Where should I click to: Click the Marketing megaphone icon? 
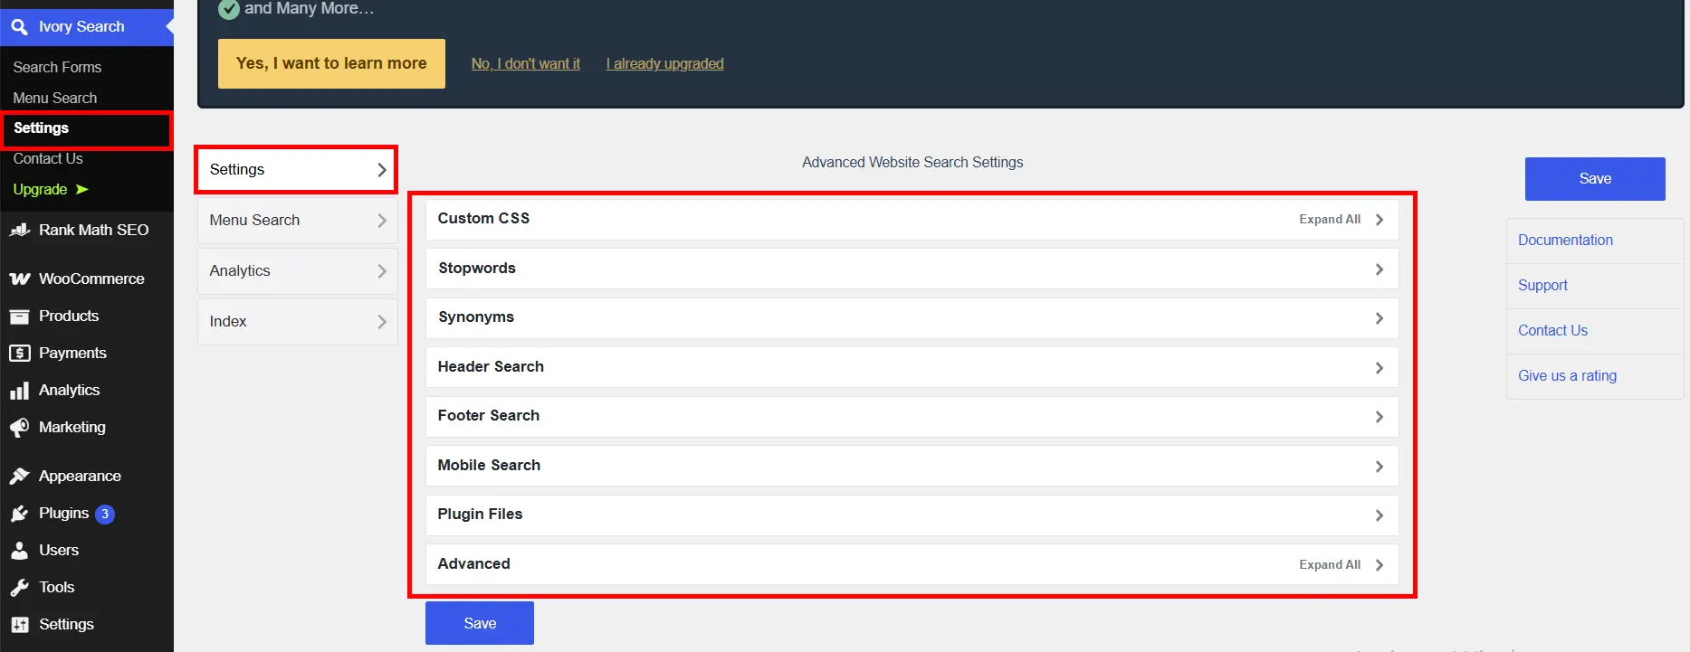19,428
